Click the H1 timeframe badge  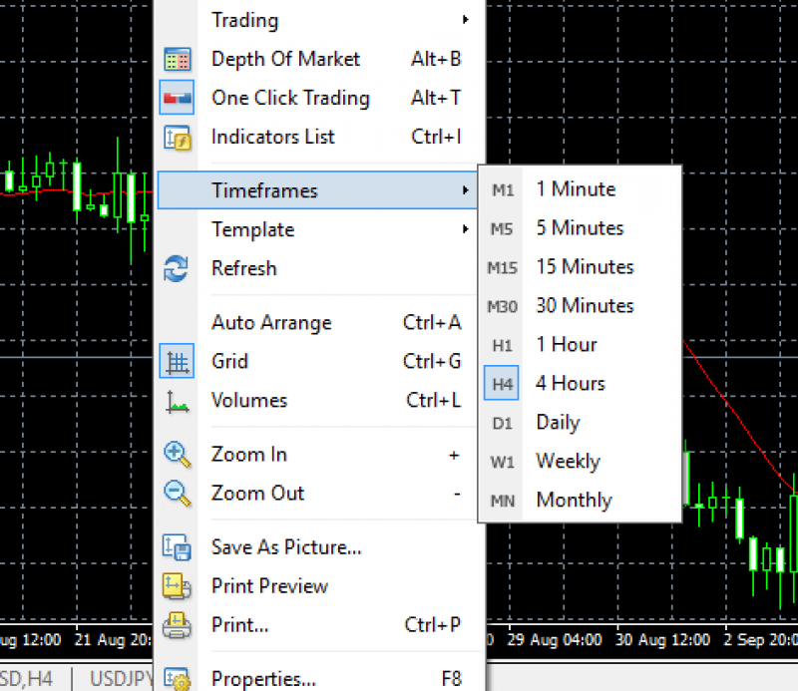tap(503, 345)
